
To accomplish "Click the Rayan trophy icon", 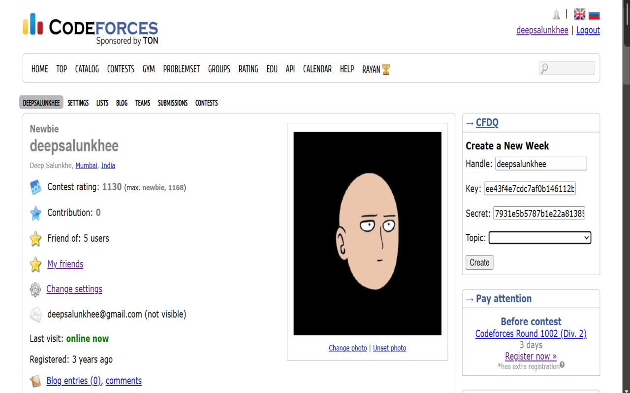I will tap(386, 69).
